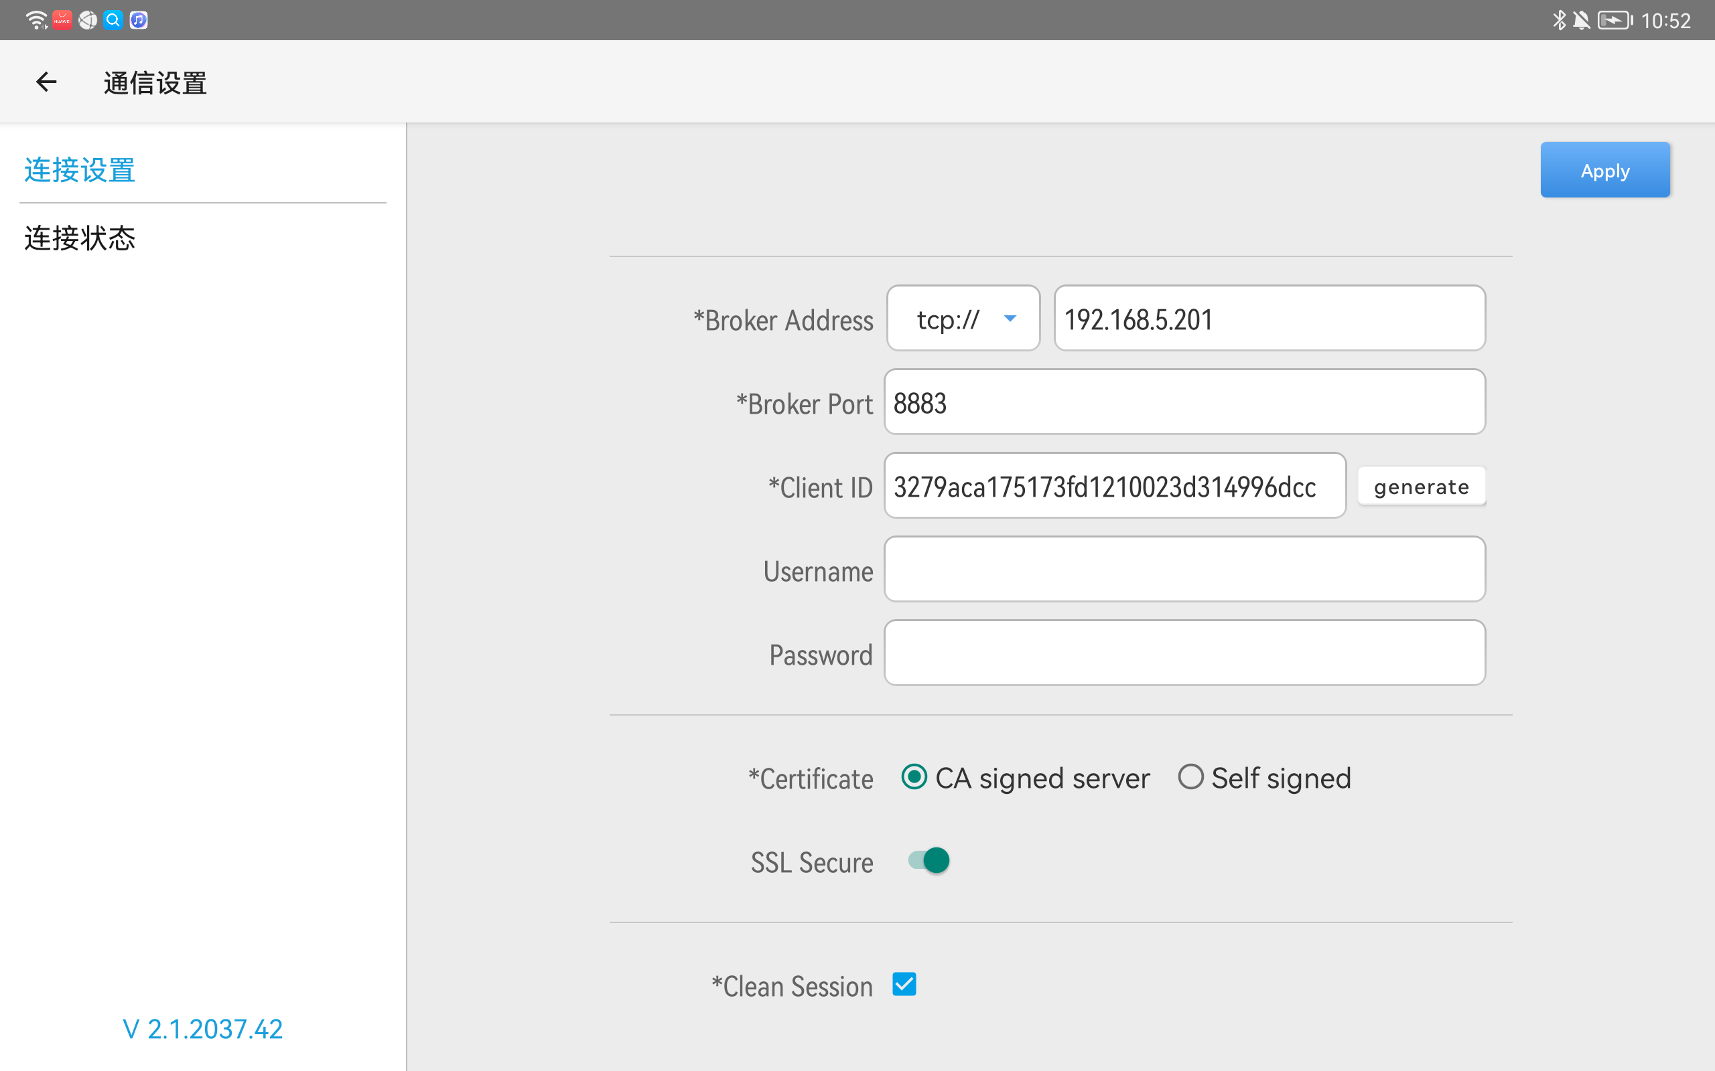This screenshot has height=1071, width=1715.
Task: Switch to the 连接状态 tab
Action: click(79, 238)
